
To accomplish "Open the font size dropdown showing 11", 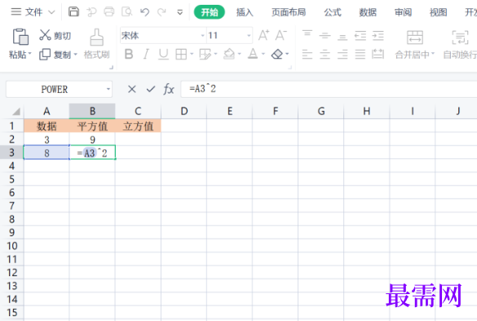I will click(249, 36).
